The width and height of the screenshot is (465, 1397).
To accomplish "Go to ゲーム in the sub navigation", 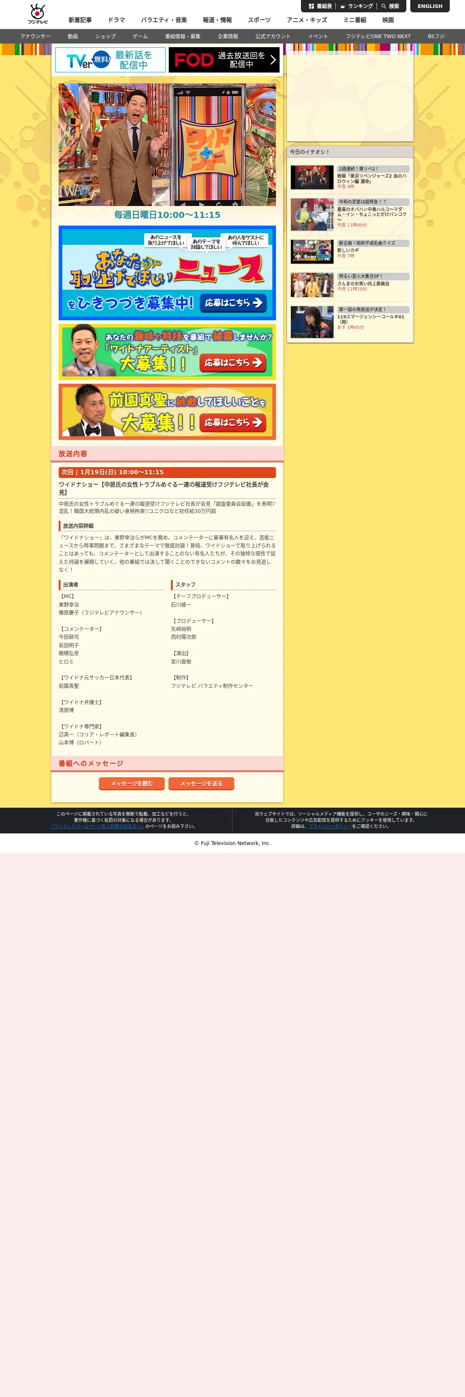I will point(140,36).
